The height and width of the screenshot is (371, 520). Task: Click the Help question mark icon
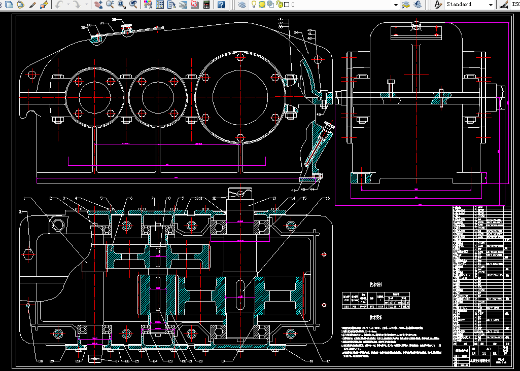221,4
